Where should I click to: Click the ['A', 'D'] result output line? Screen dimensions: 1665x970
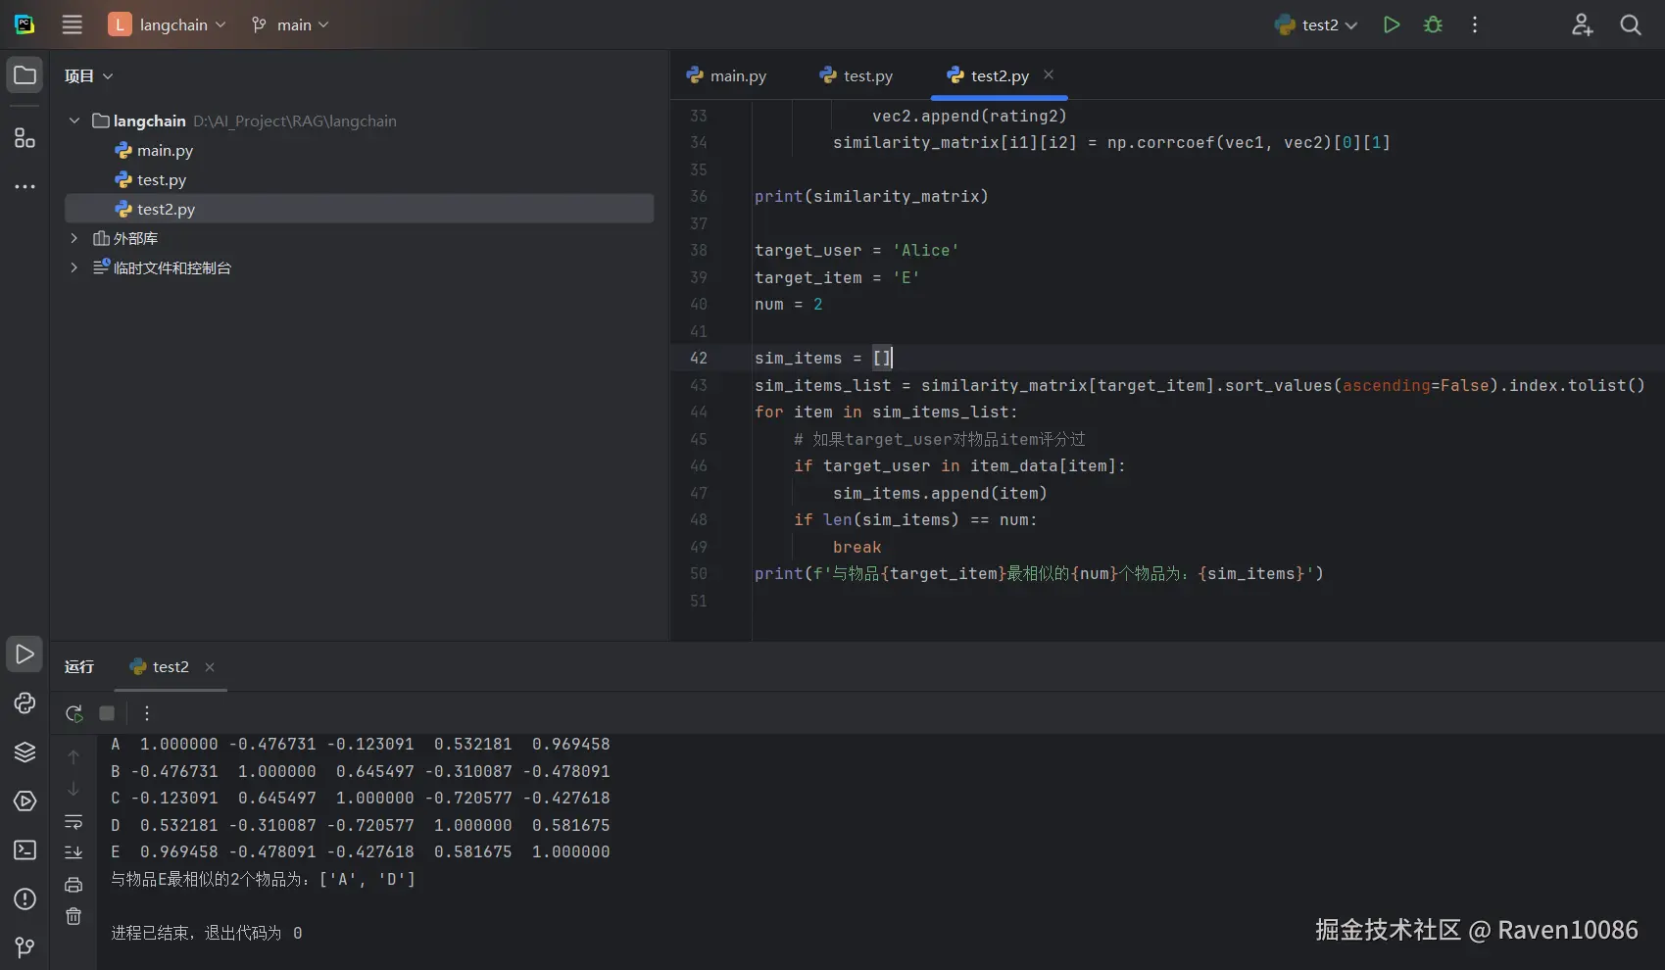point(264,879)
